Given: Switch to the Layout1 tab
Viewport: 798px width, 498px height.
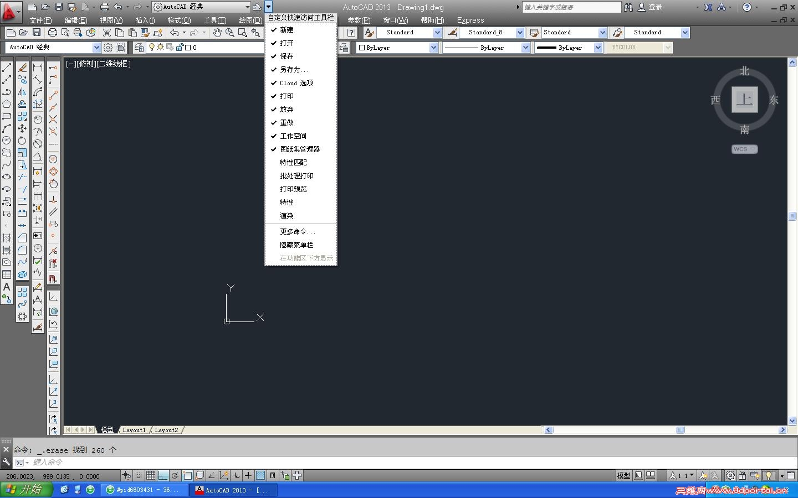Looking at the screenshot, I should 134,429.
